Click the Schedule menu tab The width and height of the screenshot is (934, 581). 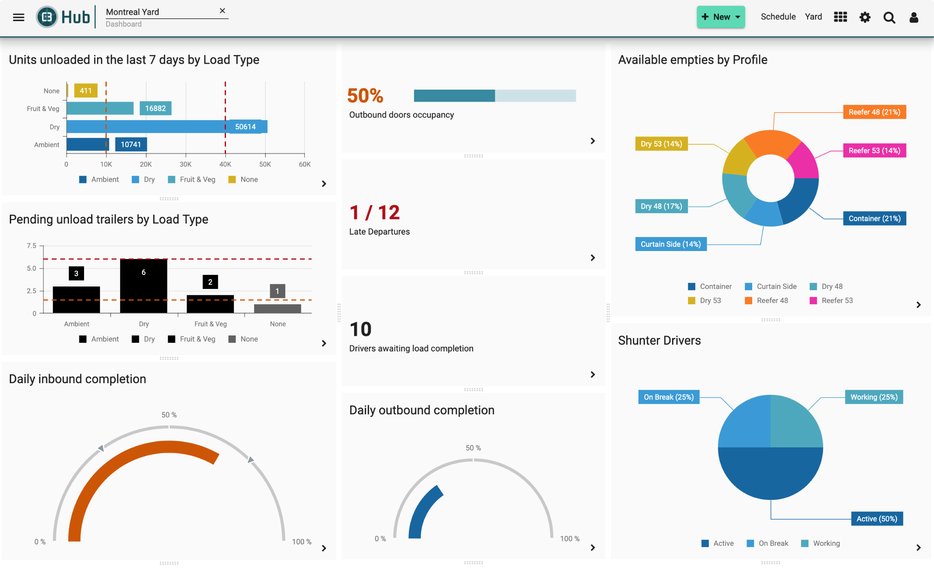[778, 18]
